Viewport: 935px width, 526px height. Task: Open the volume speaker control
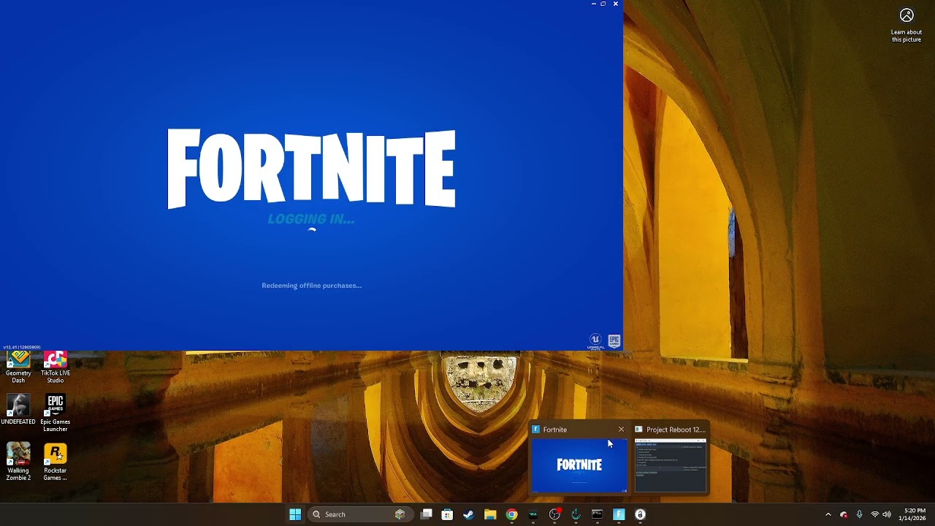(887, 514)
